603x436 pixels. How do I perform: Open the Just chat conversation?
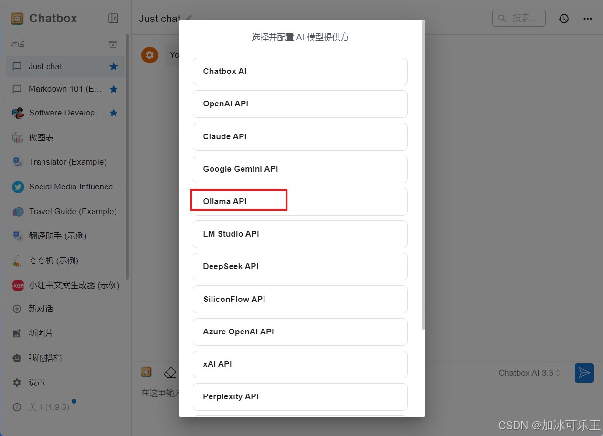65,66
